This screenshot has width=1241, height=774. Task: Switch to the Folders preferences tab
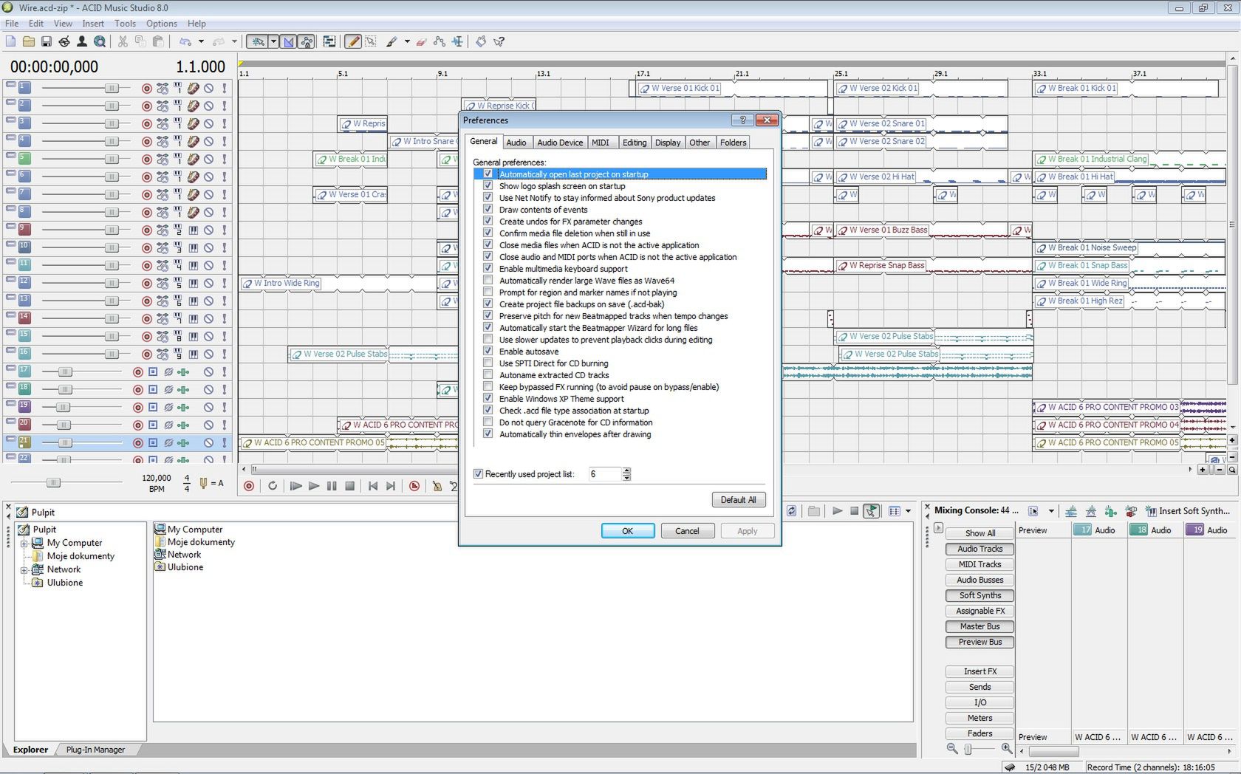[x=733, y=143]
